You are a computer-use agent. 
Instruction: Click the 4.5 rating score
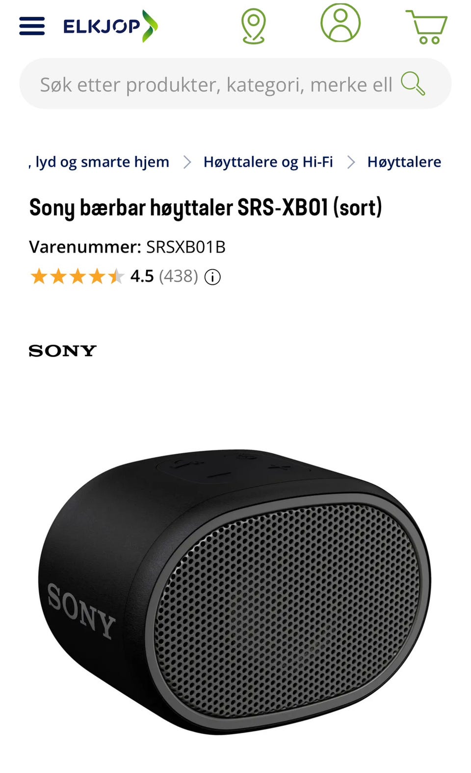pos(142,276)
